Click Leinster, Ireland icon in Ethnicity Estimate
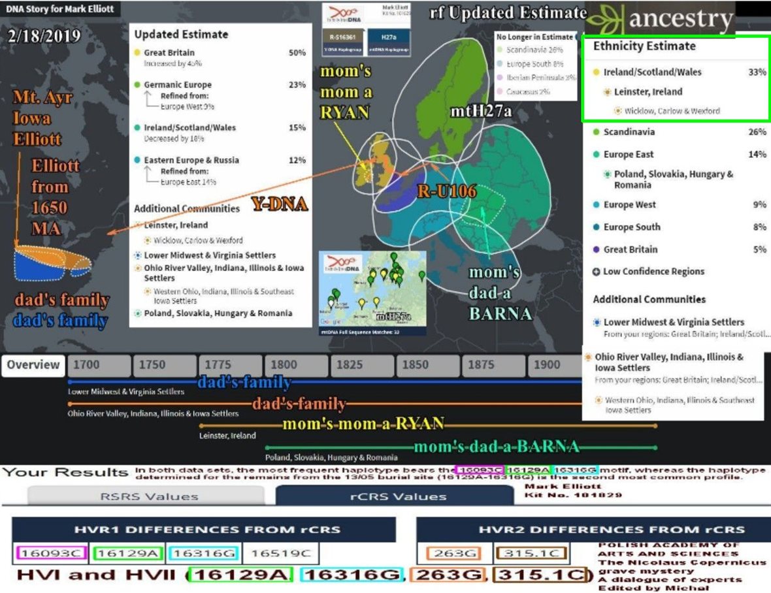The image size is (771, 593). (x=608, y=92)
